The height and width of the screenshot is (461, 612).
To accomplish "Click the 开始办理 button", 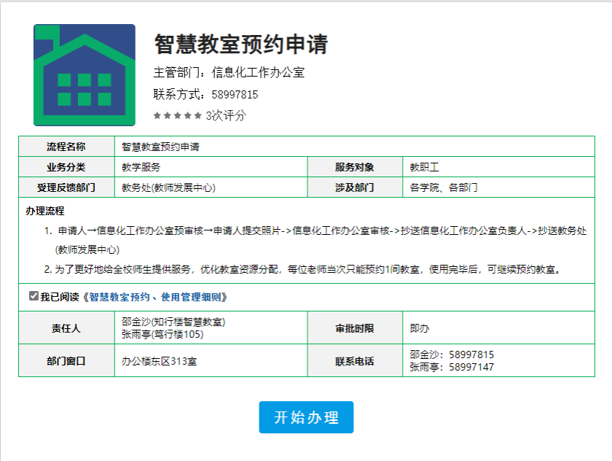I will pyautogui.click(x=307, y=417).
